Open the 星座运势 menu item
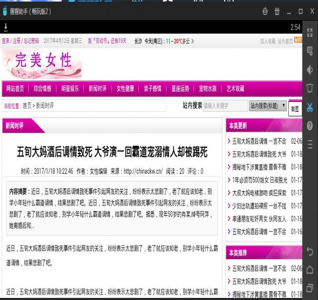 click(180, 89)
